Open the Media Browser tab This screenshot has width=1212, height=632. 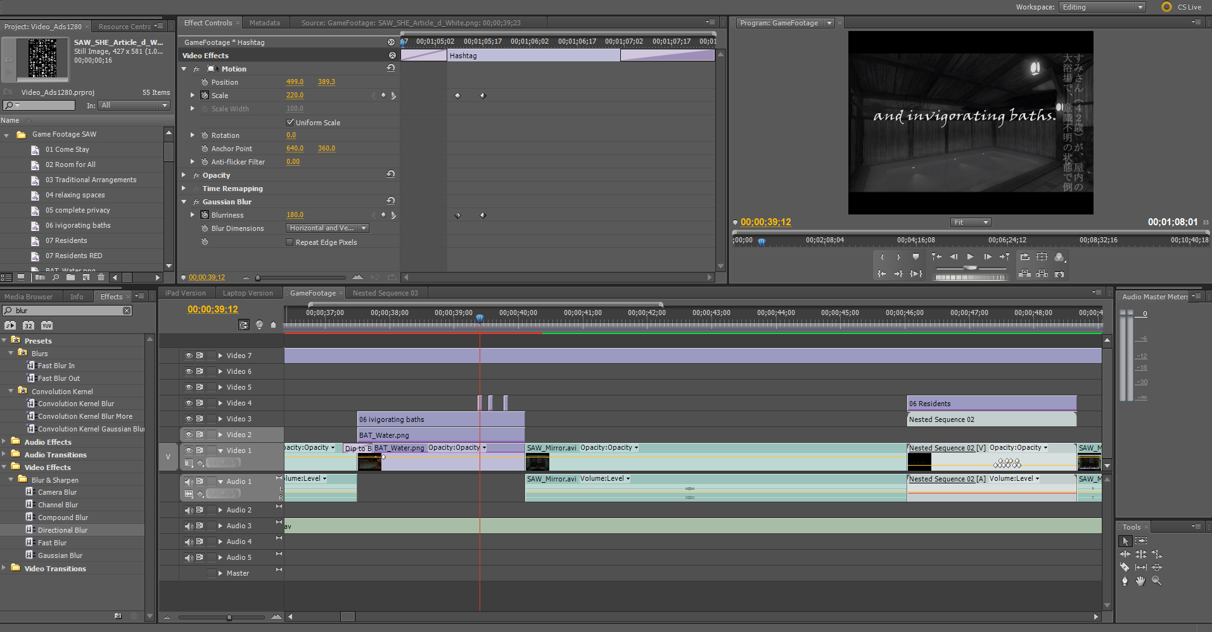pyautogui.click(x=29, y=297)
